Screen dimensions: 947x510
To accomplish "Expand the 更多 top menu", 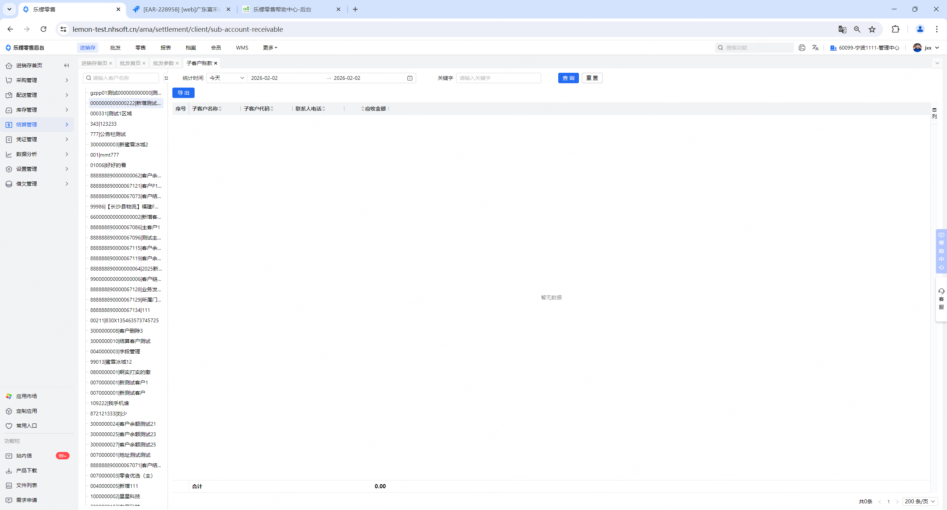I will tap(270, 48).
